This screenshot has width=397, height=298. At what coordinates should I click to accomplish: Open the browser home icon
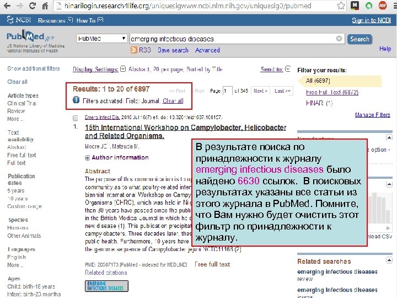[x=45, y=6]
